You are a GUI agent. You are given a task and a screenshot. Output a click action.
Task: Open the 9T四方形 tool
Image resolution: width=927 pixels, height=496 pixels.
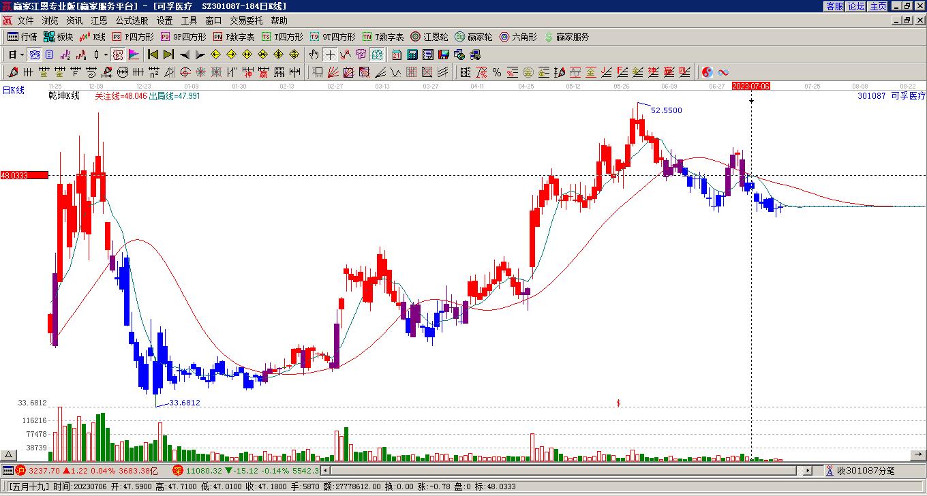(333, 37)
